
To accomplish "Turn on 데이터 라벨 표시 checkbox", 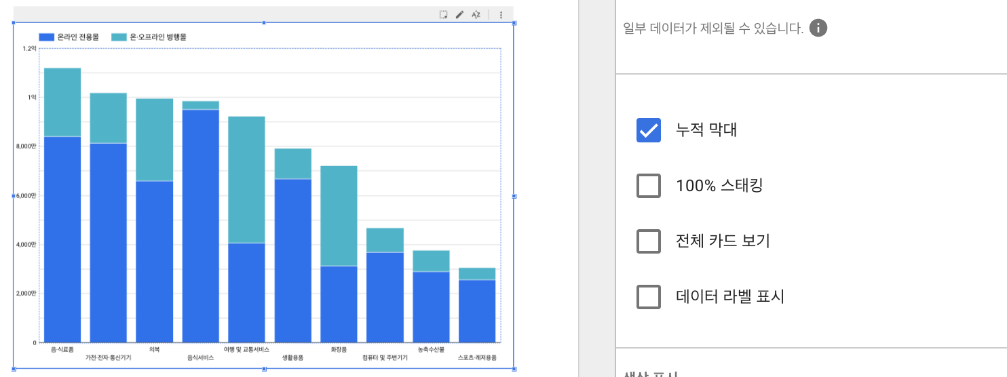I will point(649,296).
